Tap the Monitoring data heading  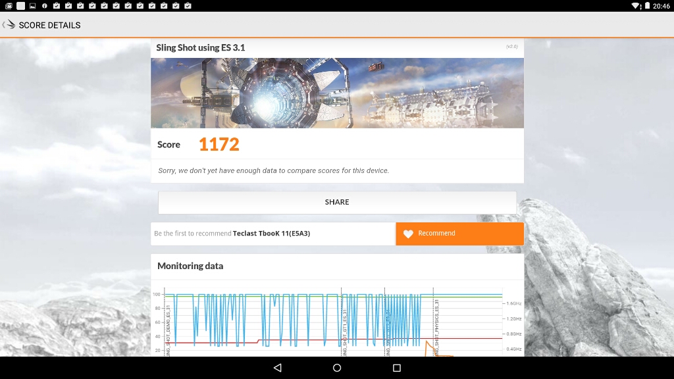click(x=190, y=266)
